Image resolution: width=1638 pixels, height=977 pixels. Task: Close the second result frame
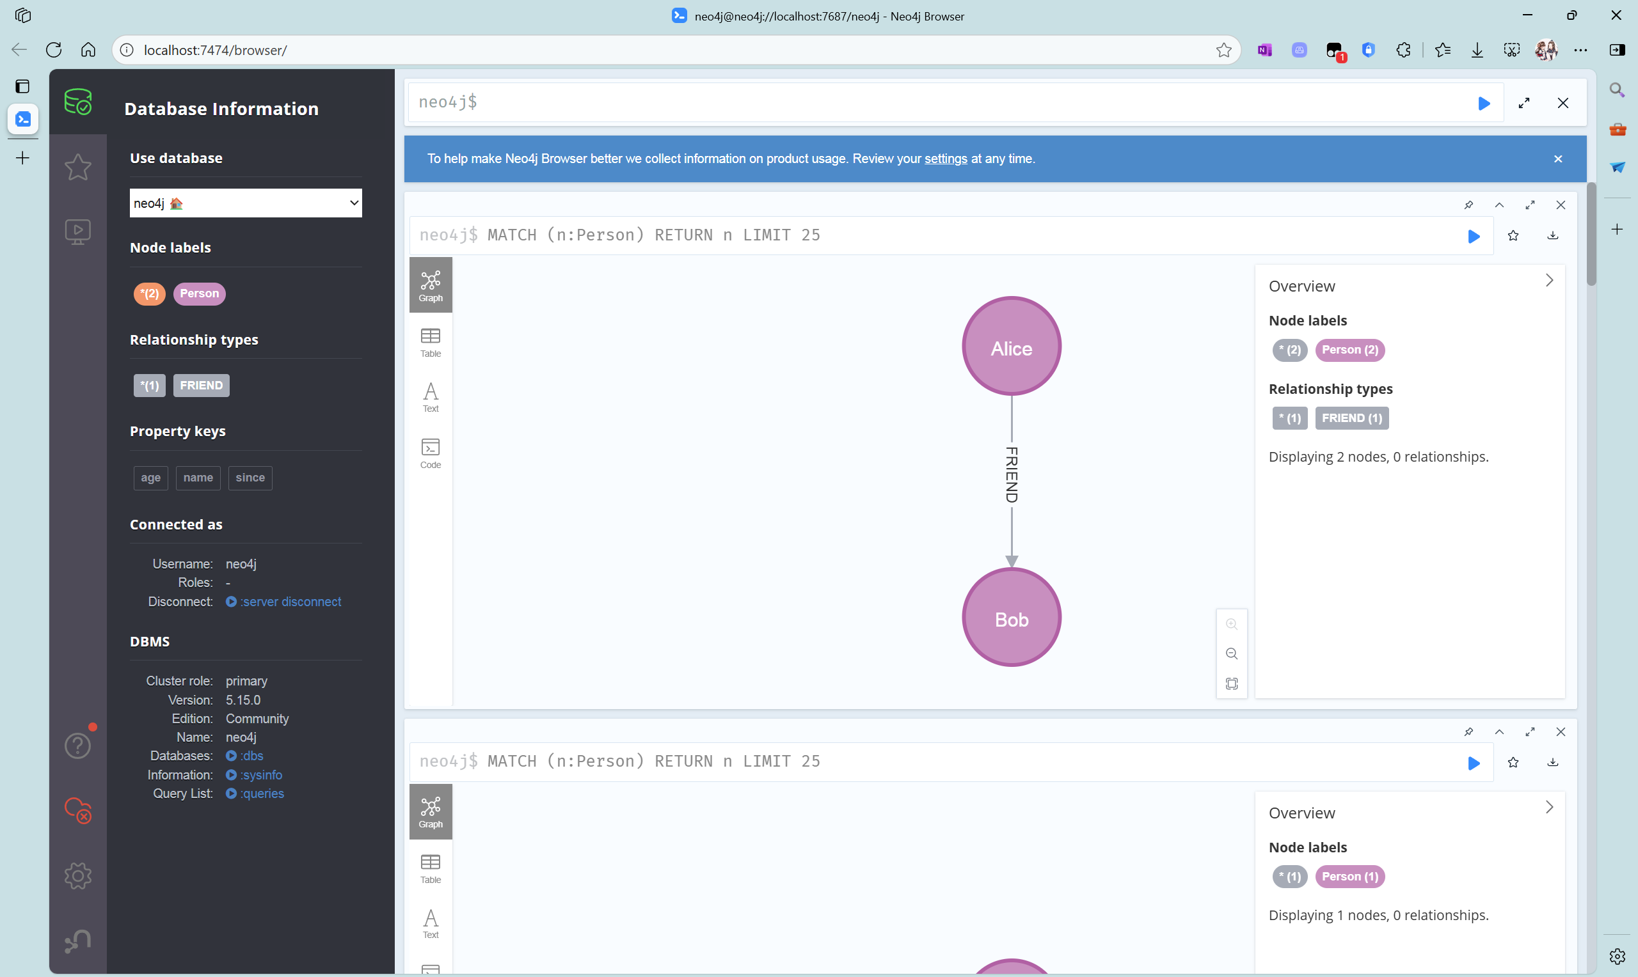(x=1561, y=732)
